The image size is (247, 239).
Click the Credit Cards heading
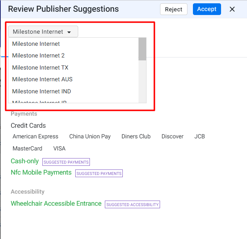[28, 126]
